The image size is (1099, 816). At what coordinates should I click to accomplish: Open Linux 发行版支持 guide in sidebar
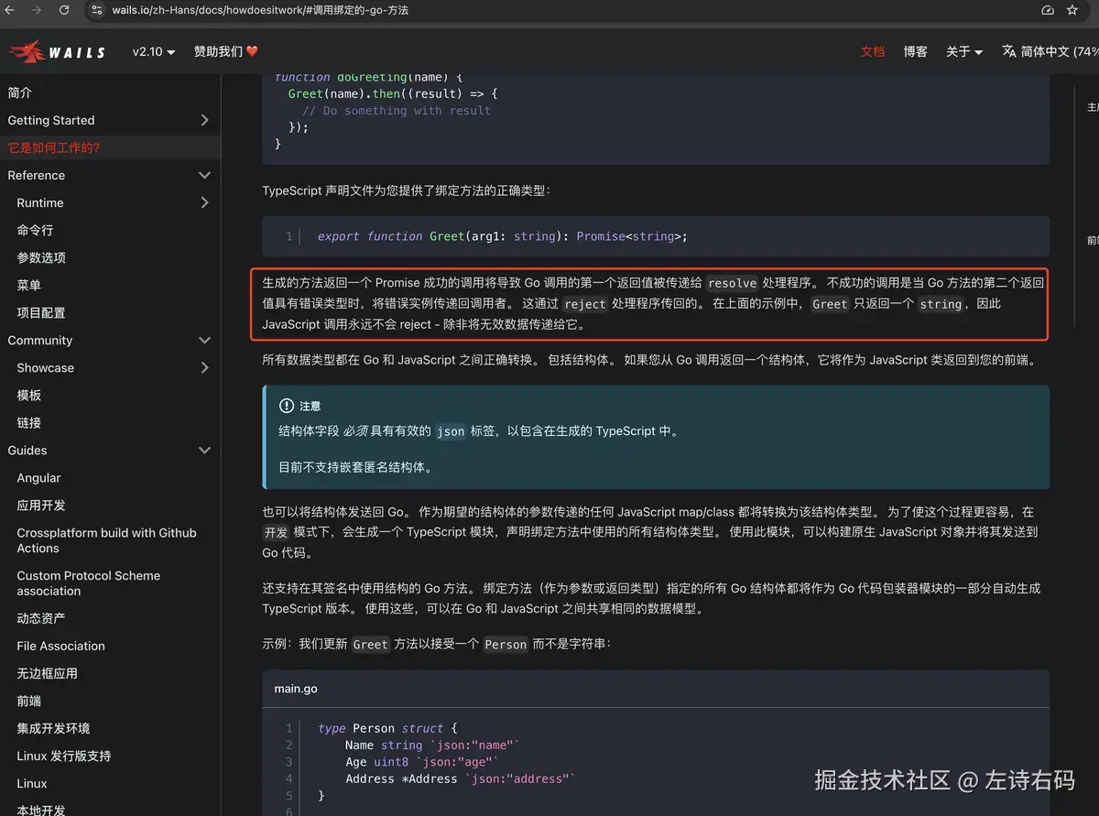pyautogui.click(x=64, y=756)
